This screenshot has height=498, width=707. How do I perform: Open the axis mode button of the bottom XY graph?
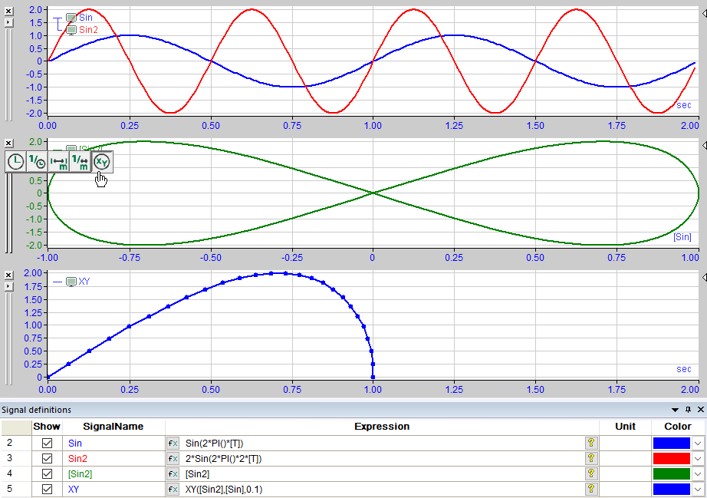coord(8,286)
